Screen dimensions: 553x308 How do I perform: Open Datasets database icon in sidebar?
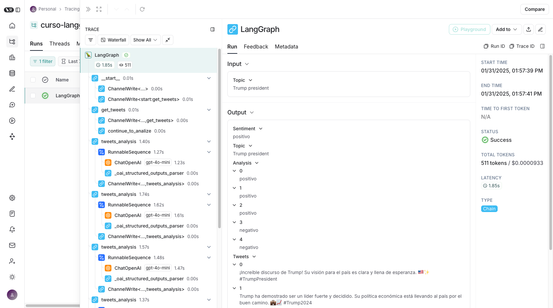(x=12, y=73)
